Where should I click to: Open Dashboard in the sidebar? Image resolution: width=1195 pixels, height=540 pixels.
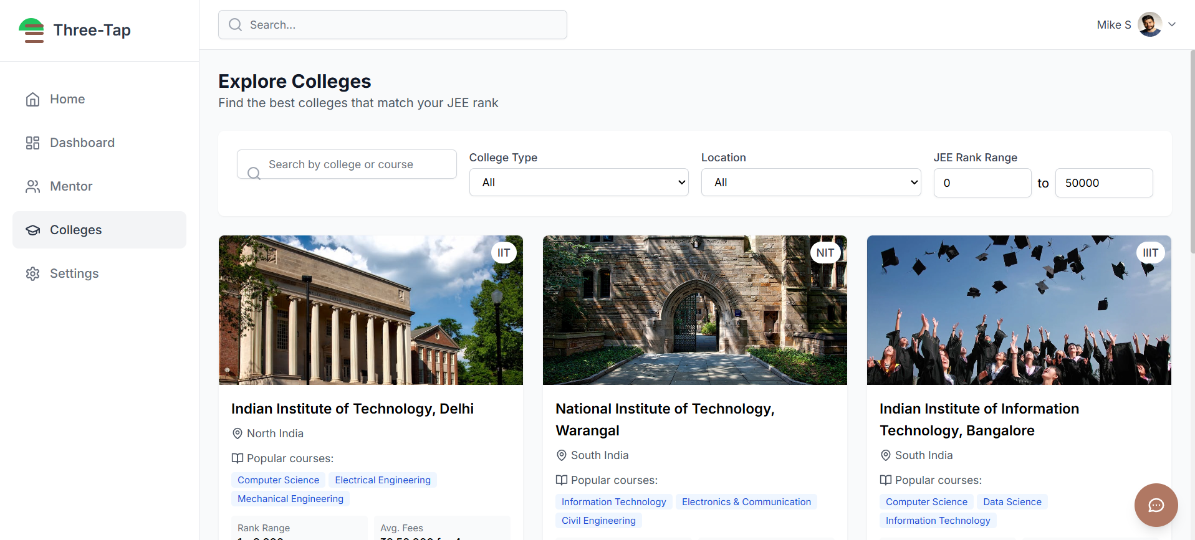click(99, 143)
